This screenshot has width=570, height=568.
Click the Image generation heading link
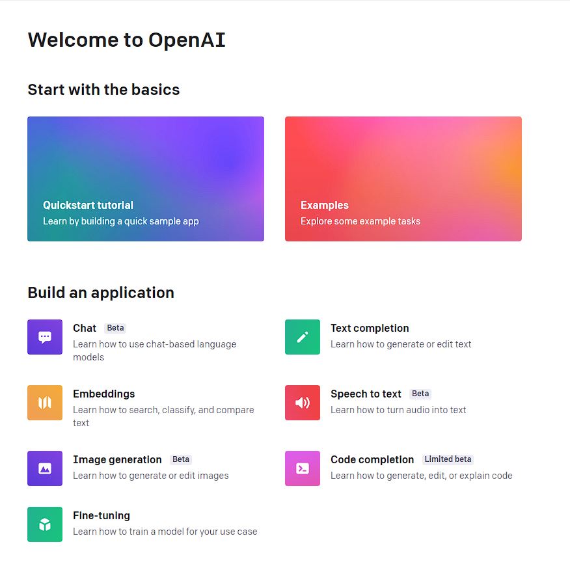tap(117, 460)
